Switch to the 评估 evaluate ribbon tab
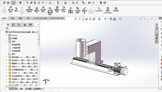162x92 pixels. (x=28, y=18)
